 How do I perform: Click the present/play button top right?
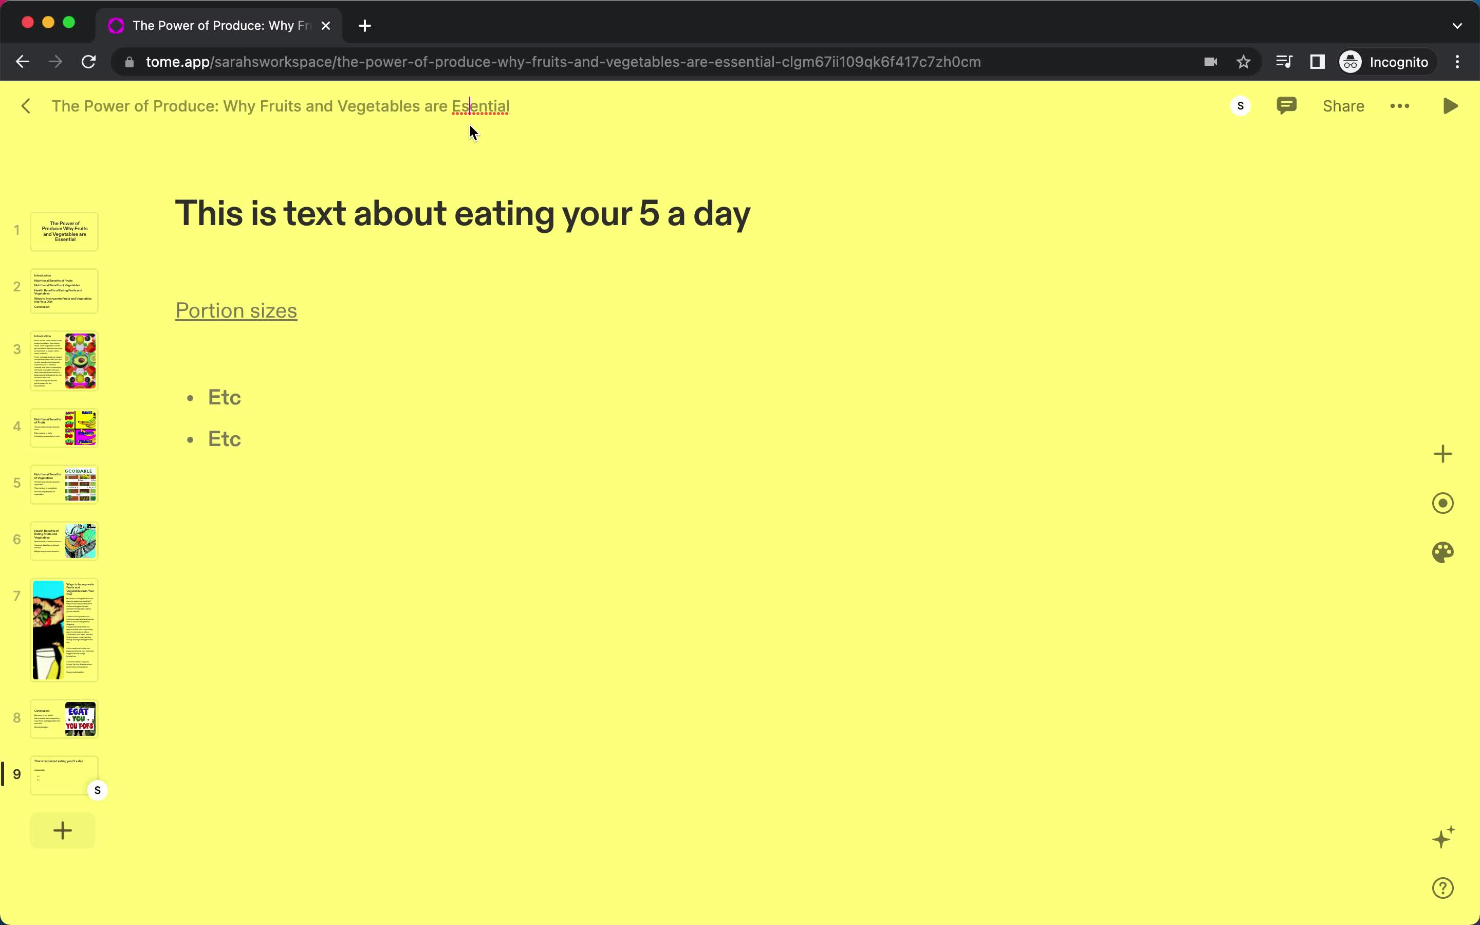point(1451,105)
